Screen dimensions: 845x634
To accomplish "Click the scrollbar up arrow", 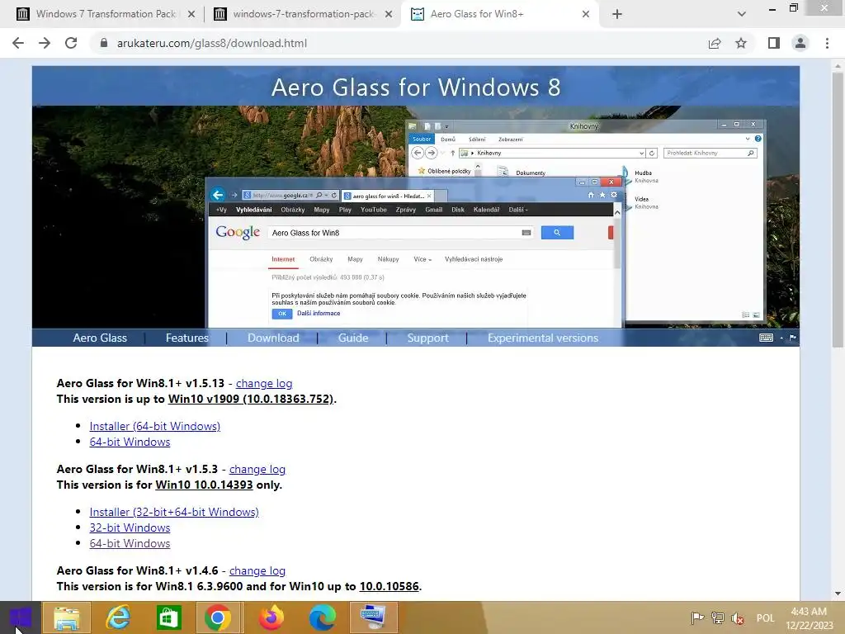I will coord(838,64).
